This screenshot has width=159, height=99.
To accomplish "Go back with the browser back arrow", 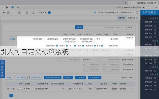I will click(156, 7).
